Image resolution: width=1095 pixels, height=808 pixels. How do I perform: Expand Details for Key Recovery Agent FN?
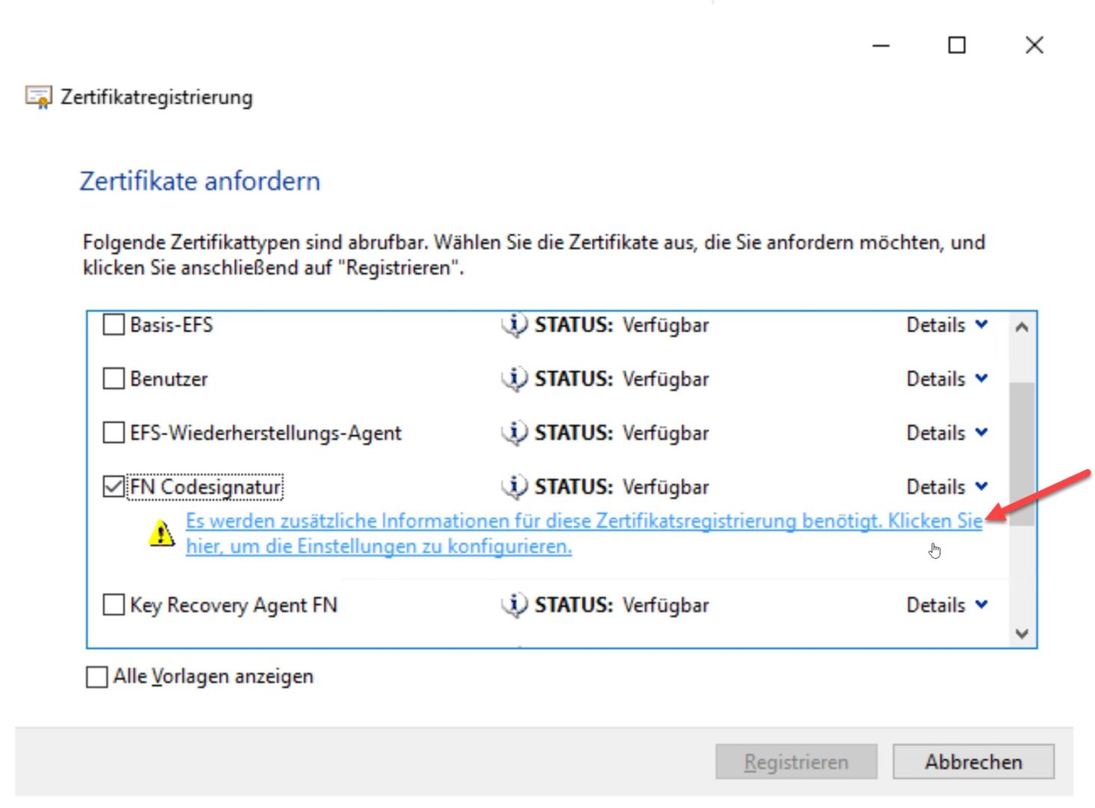pos(947,605)
